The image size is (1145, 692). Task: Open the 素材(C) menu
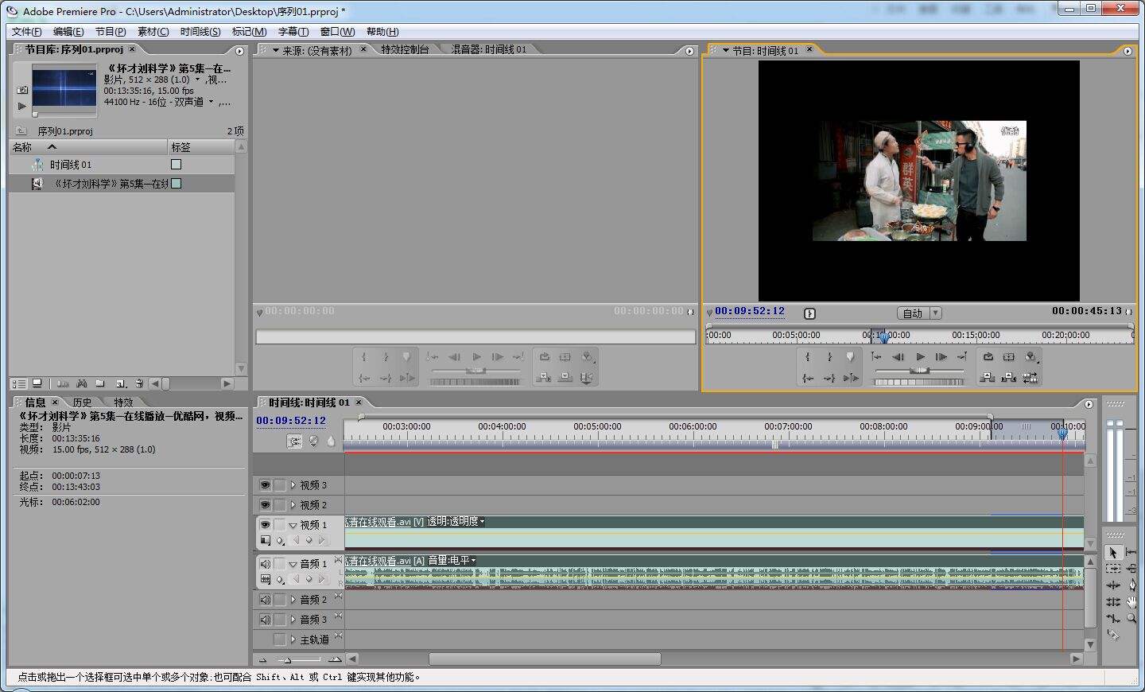click(153, 32)
